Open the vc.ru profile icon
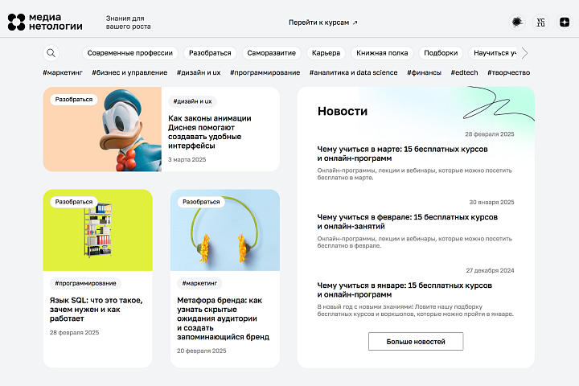Screen dimensions: 579x386 coord(540,23)
